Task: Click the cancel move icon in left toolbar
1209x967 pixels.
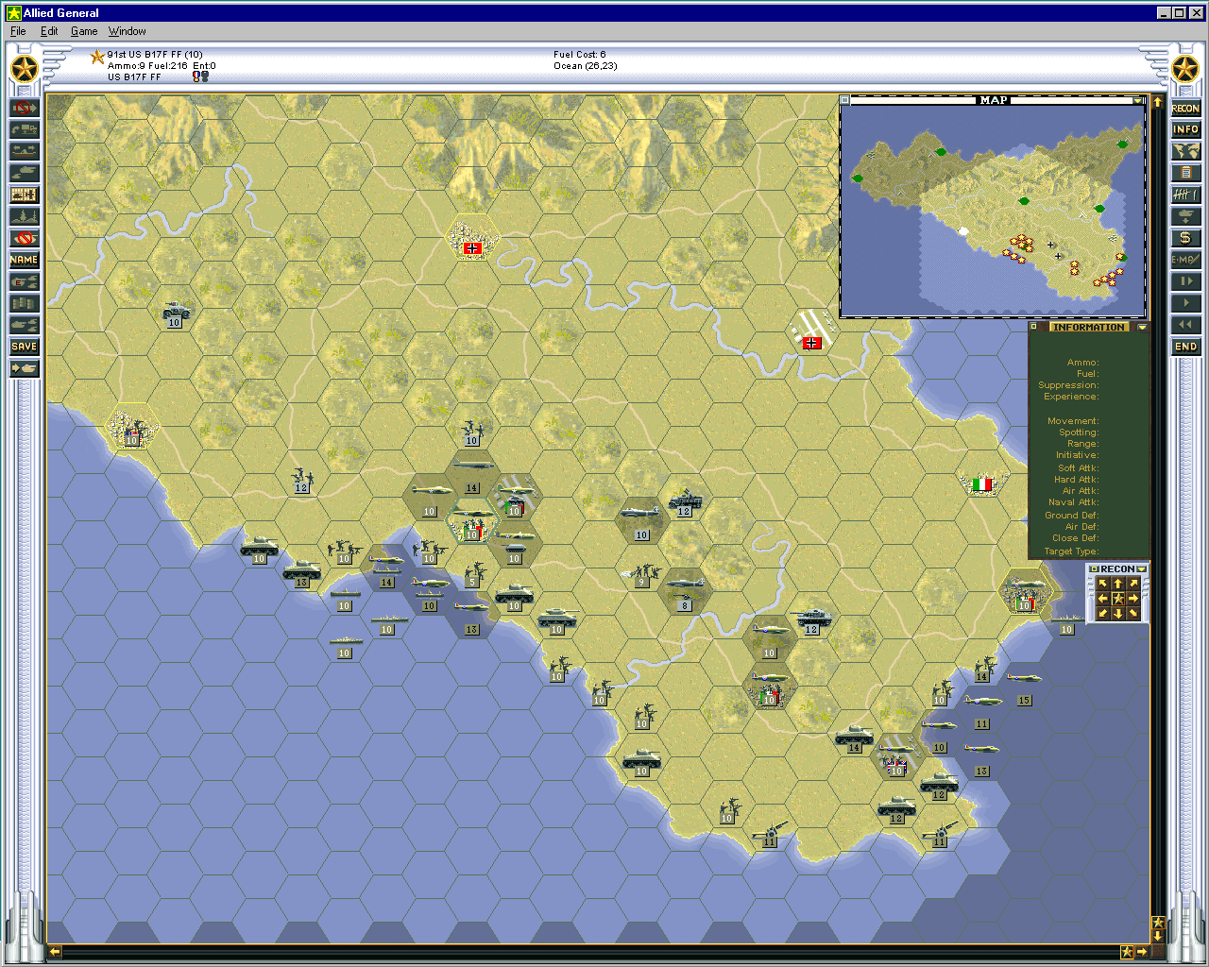Action: [x=24, y=108]
